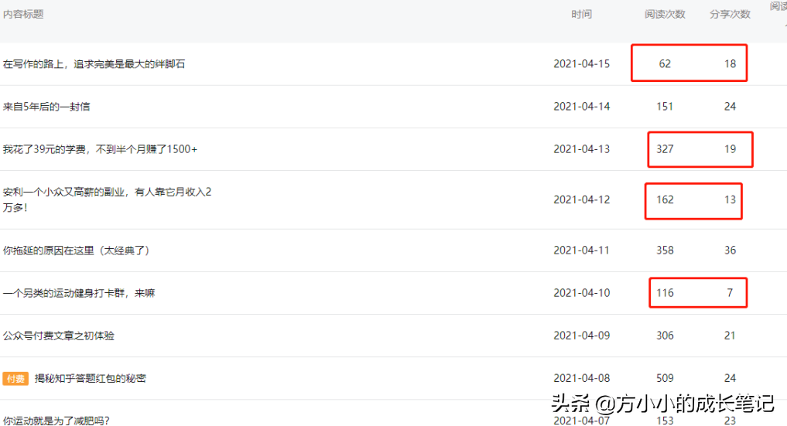Screen dimensions: 787x426
Task: Open the 一个另类的运动健身打卡群 article
Action: tap(79, 293)
